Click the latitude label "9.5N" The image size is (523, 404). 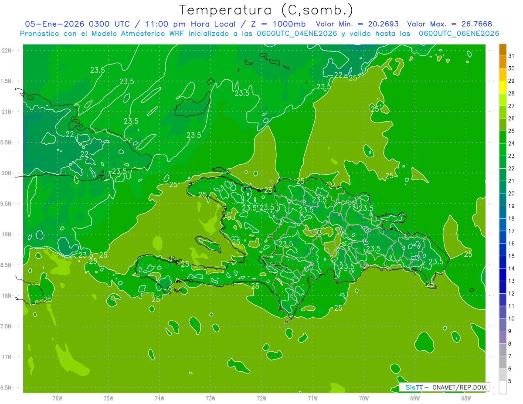click(7, 204)
